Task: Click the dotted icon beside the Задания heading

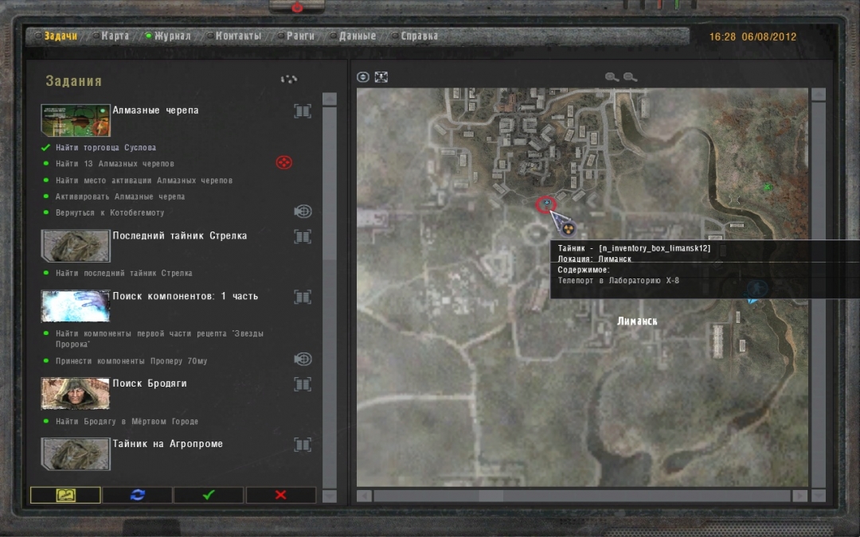Action: [289, 80]
